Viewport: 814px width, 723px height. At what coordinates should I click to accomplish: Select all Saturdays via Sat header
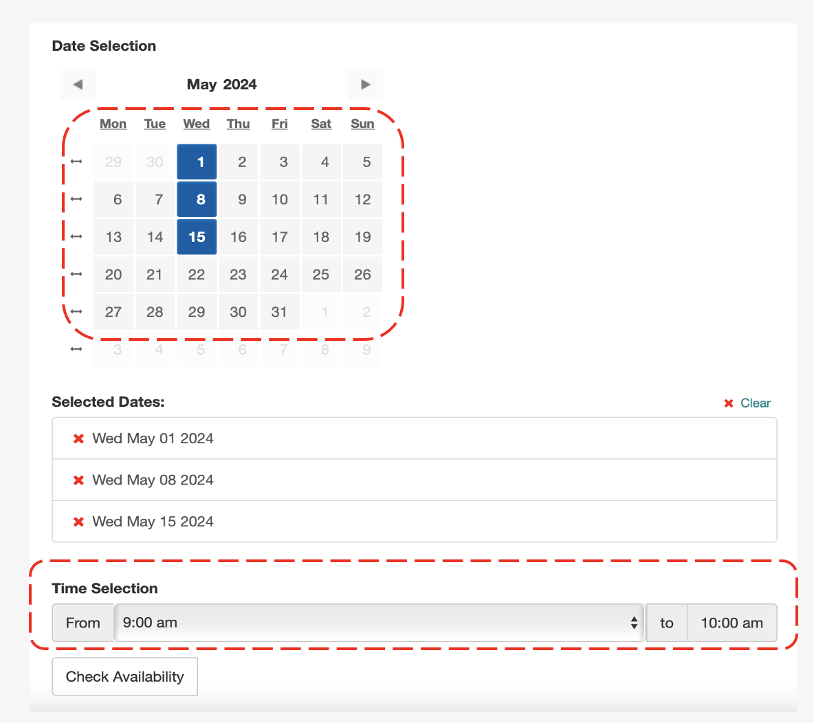point(321,124)
